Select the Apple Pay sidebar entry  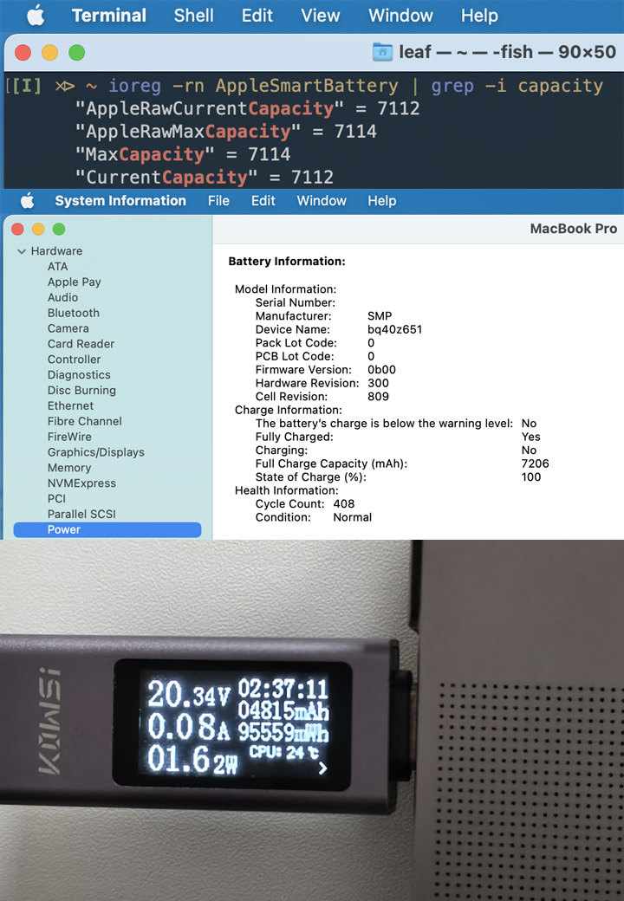[75, 282]
